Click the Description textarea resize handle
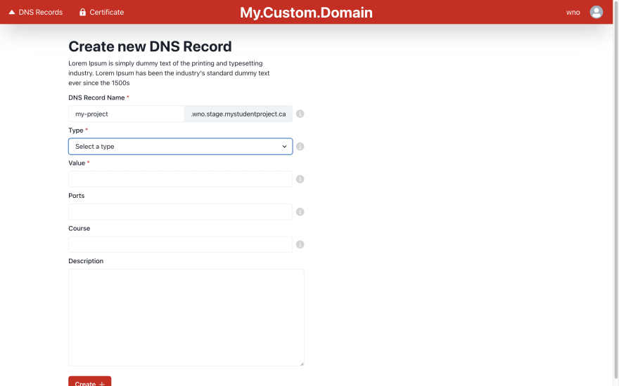 [302, 364]
